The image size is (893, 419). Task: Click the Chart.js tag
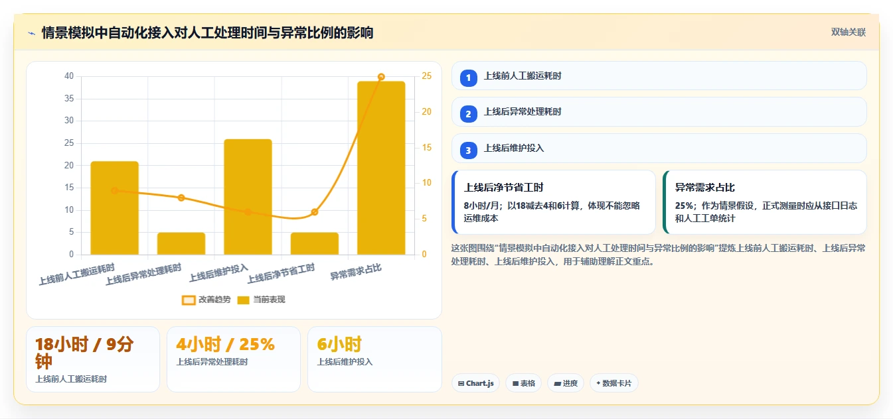pyautogui.click(x=475, y=383)
